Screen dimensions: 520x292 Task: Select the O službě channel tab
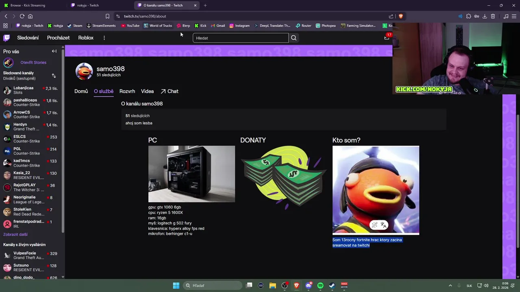104,91
